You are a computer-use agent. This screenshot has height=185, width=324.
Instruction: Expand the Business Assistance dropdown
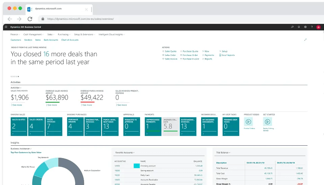pyautogui.click(x=21, y=148)
